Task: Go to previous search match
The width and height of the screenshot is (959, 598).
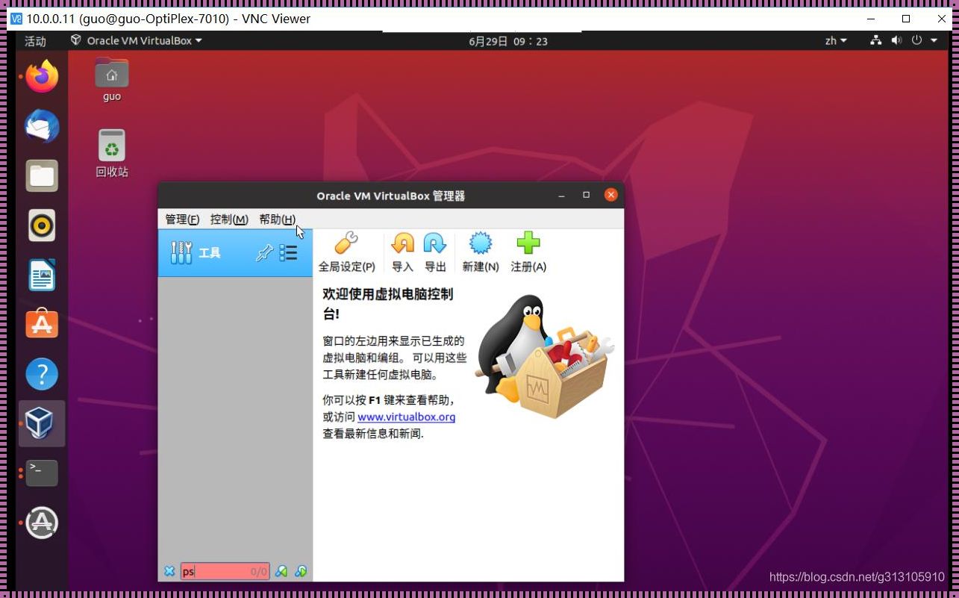Action: [281, 571]
